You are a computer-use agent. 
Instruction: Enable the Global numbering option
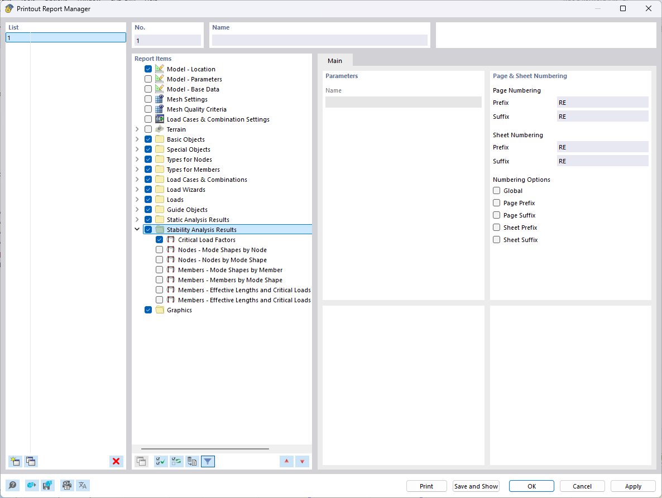pyautogui.click(x=496, y=190)
